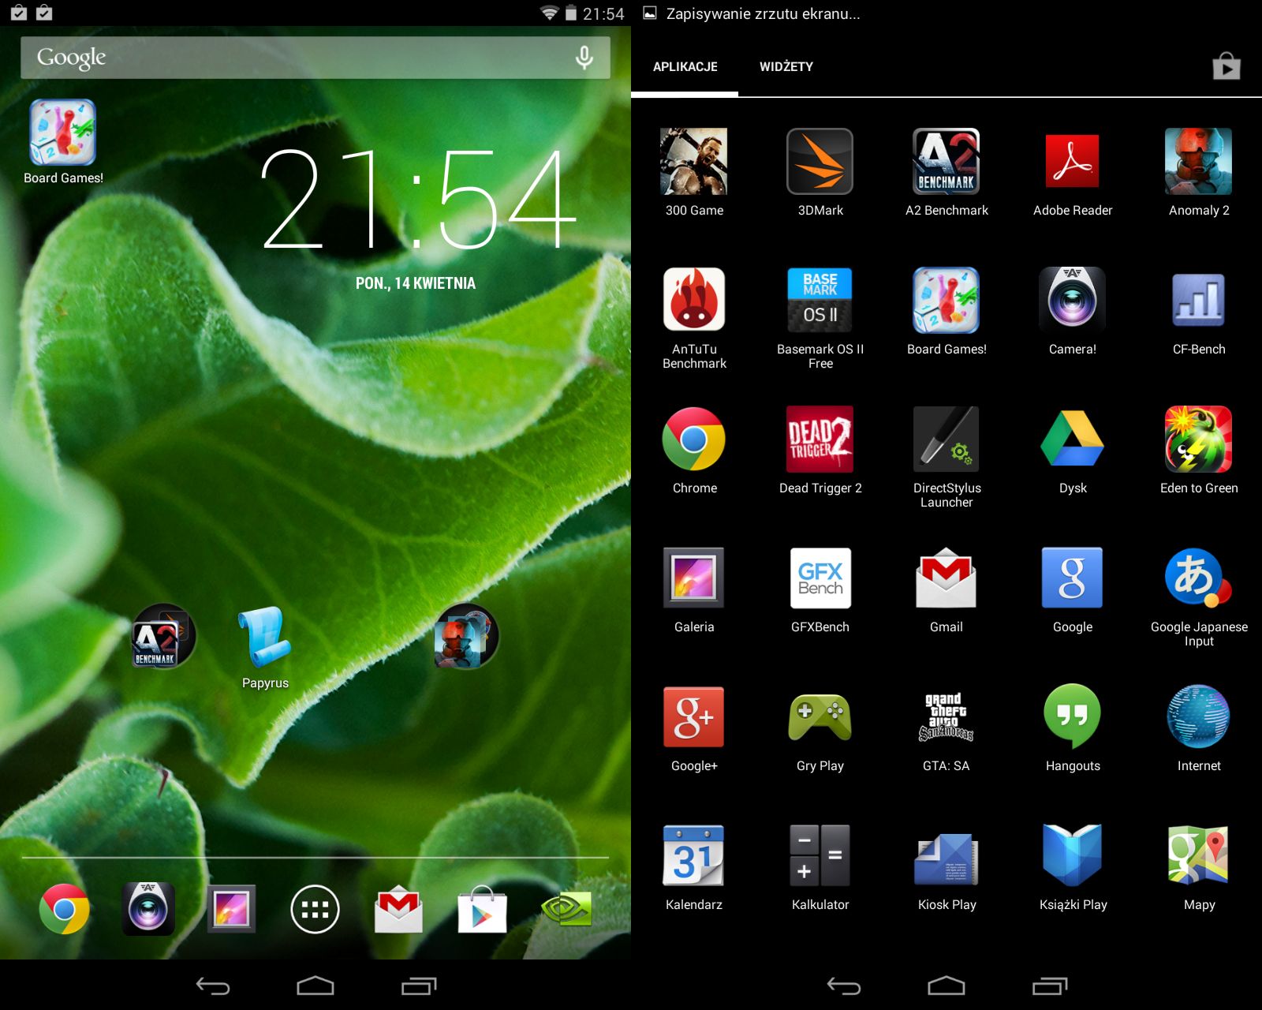Open the A2 Benchmark home screen shortcut
This screenshot has width=1262, height=1010.
click(x=164, y=636)
